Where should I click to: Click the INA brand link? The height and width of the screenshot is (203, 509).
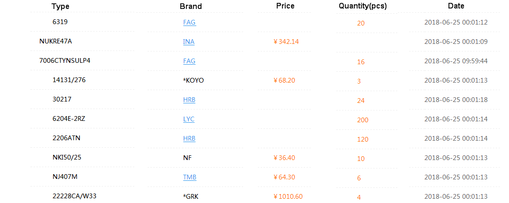[x=189, y=42]
